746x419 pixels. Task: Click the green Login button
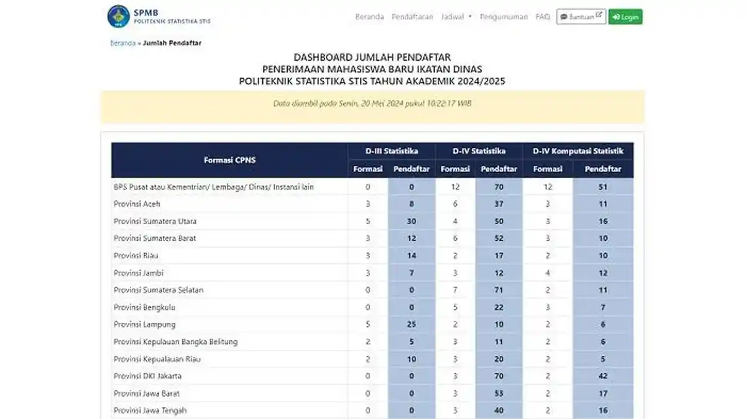pyautogui.click(x=625, y=17)
